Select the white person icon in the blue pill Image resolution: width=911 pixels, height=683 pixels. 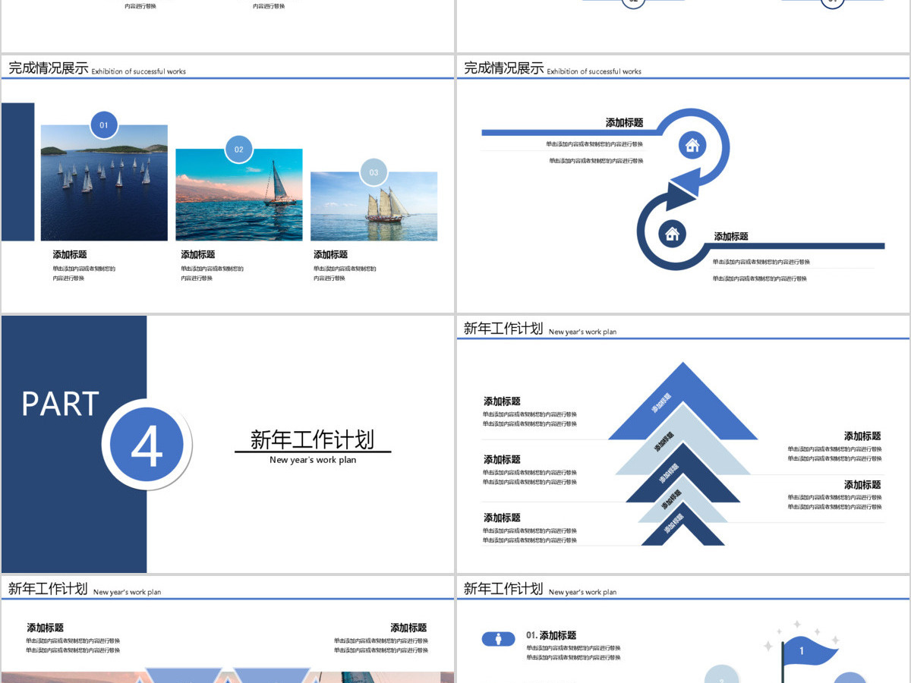pyautogui.click(x=498, y=639)
